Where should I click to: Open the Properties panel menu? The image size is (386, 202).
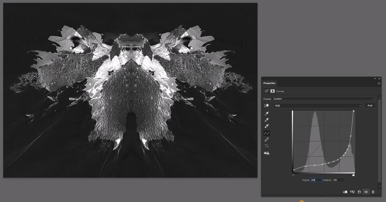click(379, 83)
